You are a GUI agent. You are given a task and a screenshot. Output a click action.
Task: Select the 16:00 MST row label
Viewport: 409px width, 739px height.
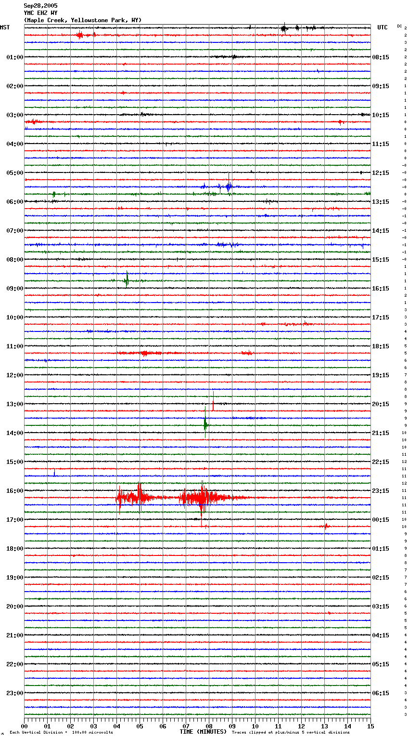(15, 491)
